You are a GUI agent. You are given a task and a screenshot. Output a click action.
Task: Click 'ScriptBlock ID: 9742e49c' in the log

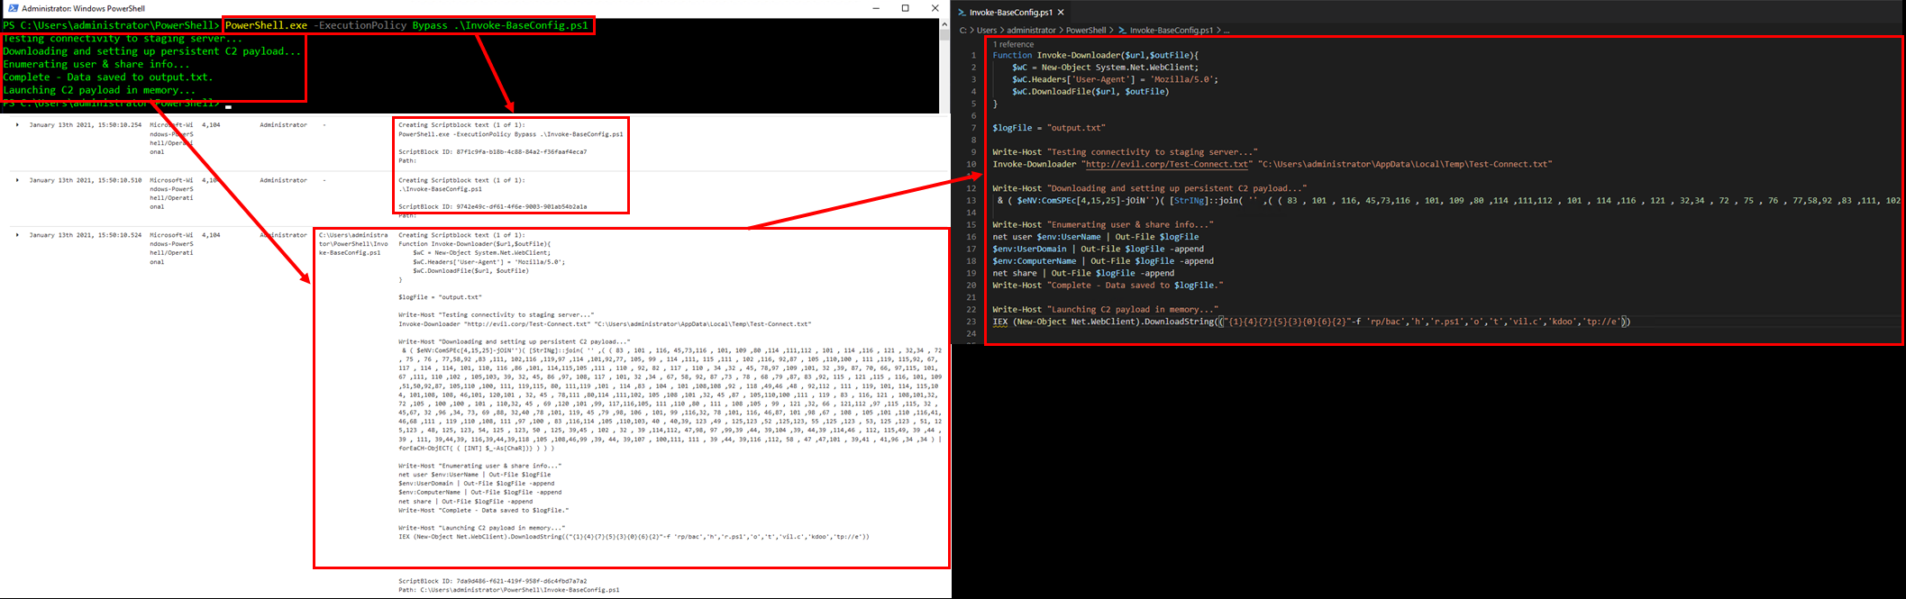pyautogui.click(x=492, y=206)
